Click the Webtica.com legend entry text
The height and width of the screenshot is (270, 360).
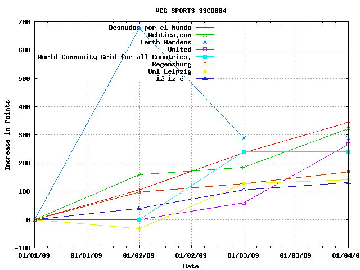click(x=169, y=35)
